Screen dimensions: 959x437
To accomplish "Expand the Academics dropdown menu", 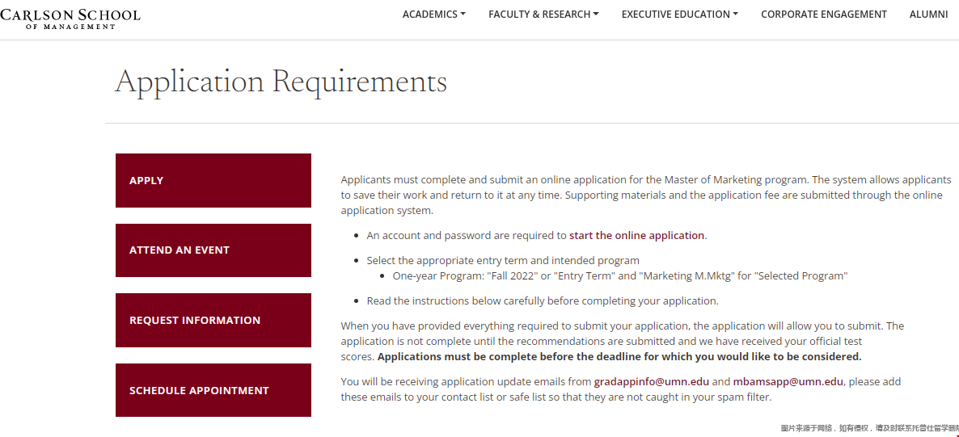I will pyautogui.click(x=433, y=14).
